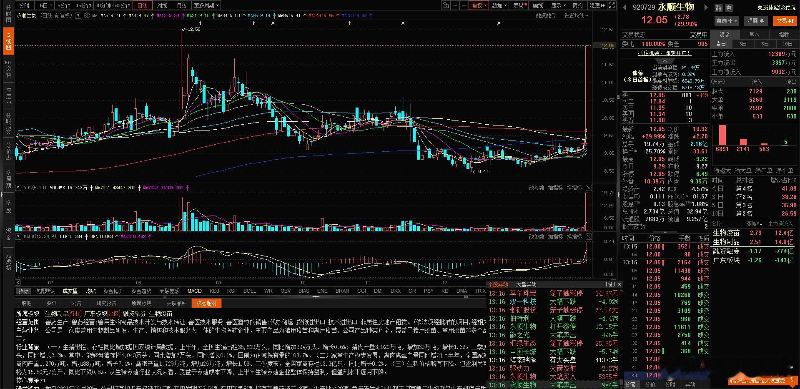Collapse the quote details panel arrow
Viewport: 800px width, 389px height.
coord(665,232)
